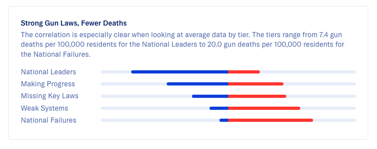Click the blue bar for Weak Systems
This screenshot has width=377, height=149.
219,108
